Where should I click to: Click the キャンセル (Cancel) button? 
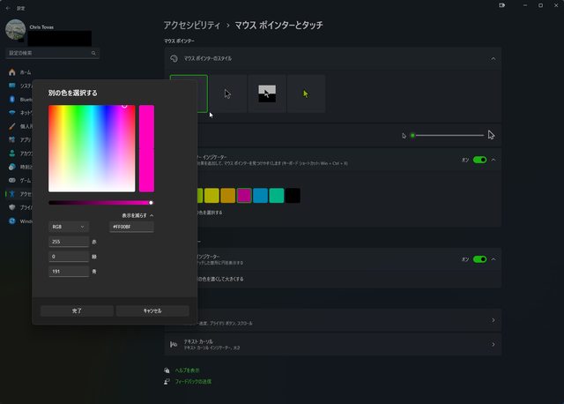tap(152, 310)
